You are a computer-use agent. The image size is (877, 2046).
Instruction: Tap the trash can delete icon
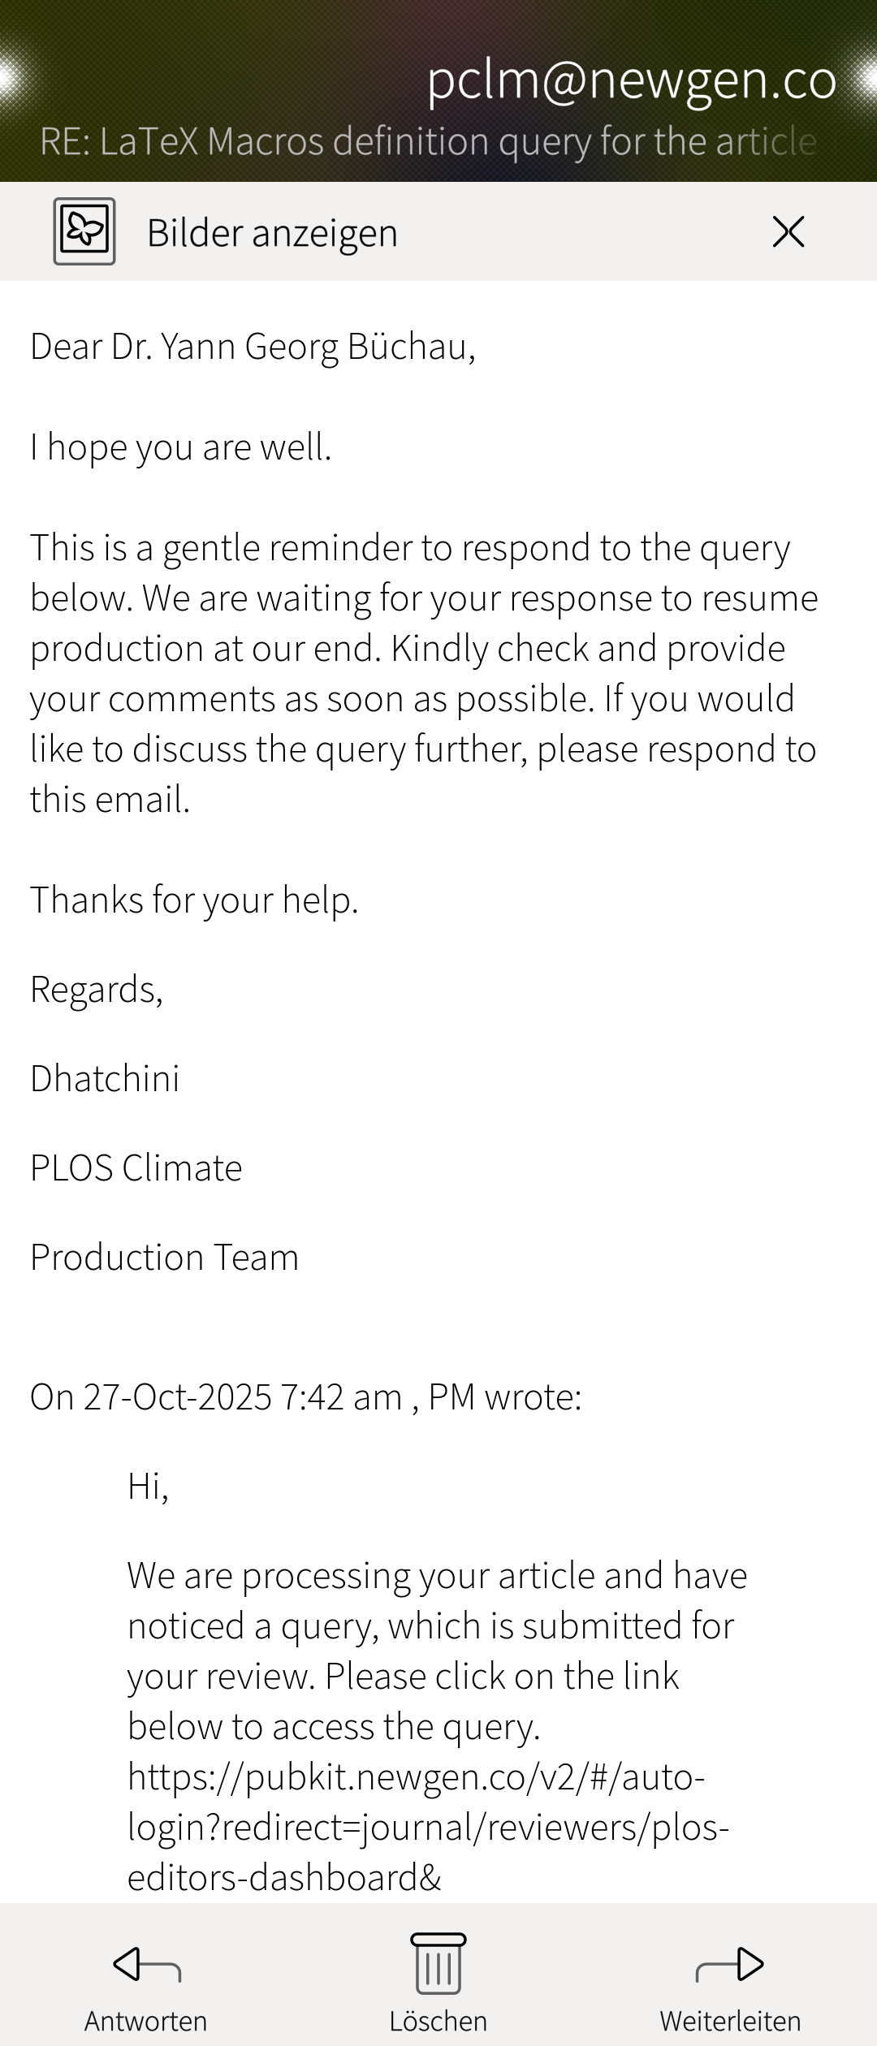click(x=438, y=1963)
